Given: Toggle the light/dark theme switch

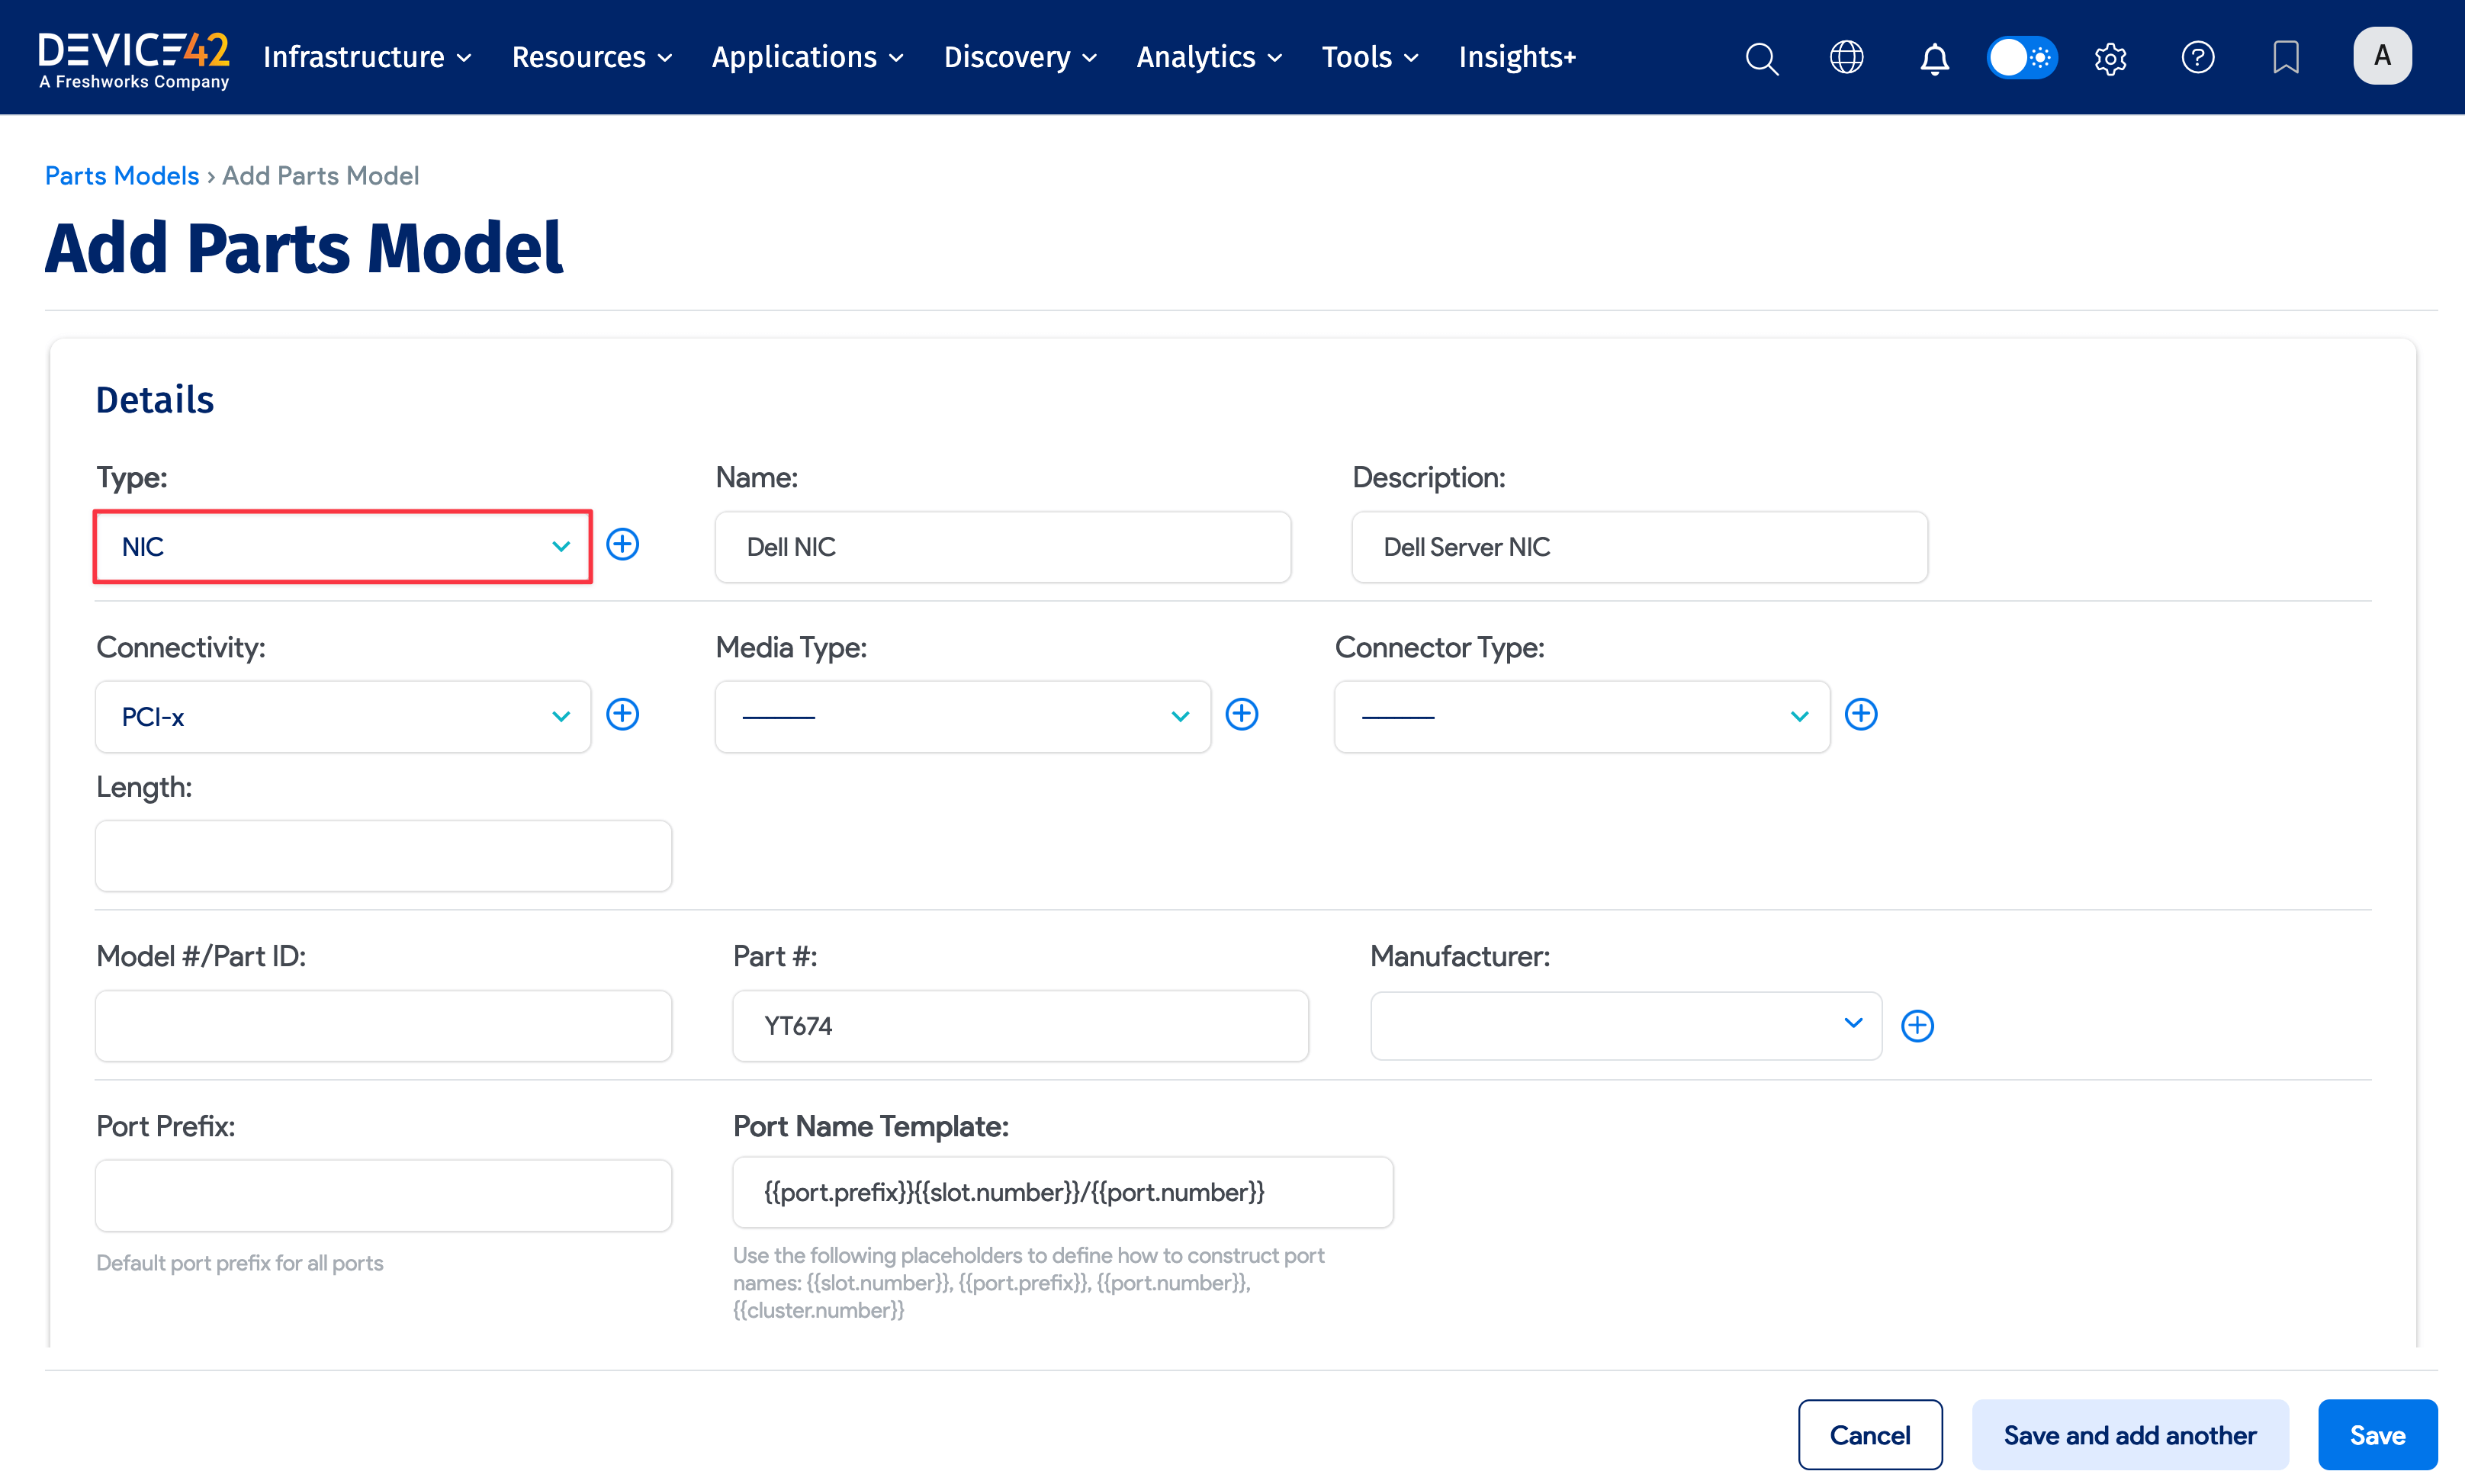Looking at the screenshot, I should pos(2021,57).
